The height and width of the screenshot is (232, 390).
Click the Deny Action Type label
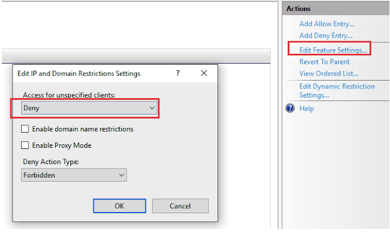pos(51,162)
